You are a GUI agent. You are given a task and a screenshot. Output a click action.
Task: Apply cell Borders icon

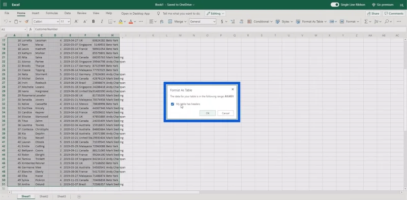tap(110, 21)
